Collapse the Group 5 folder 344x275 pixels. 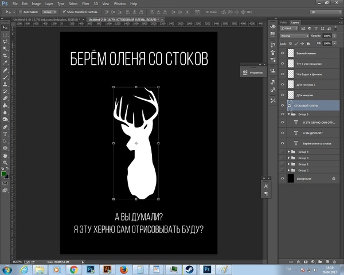pyautogui.click(x=288, y=113)
